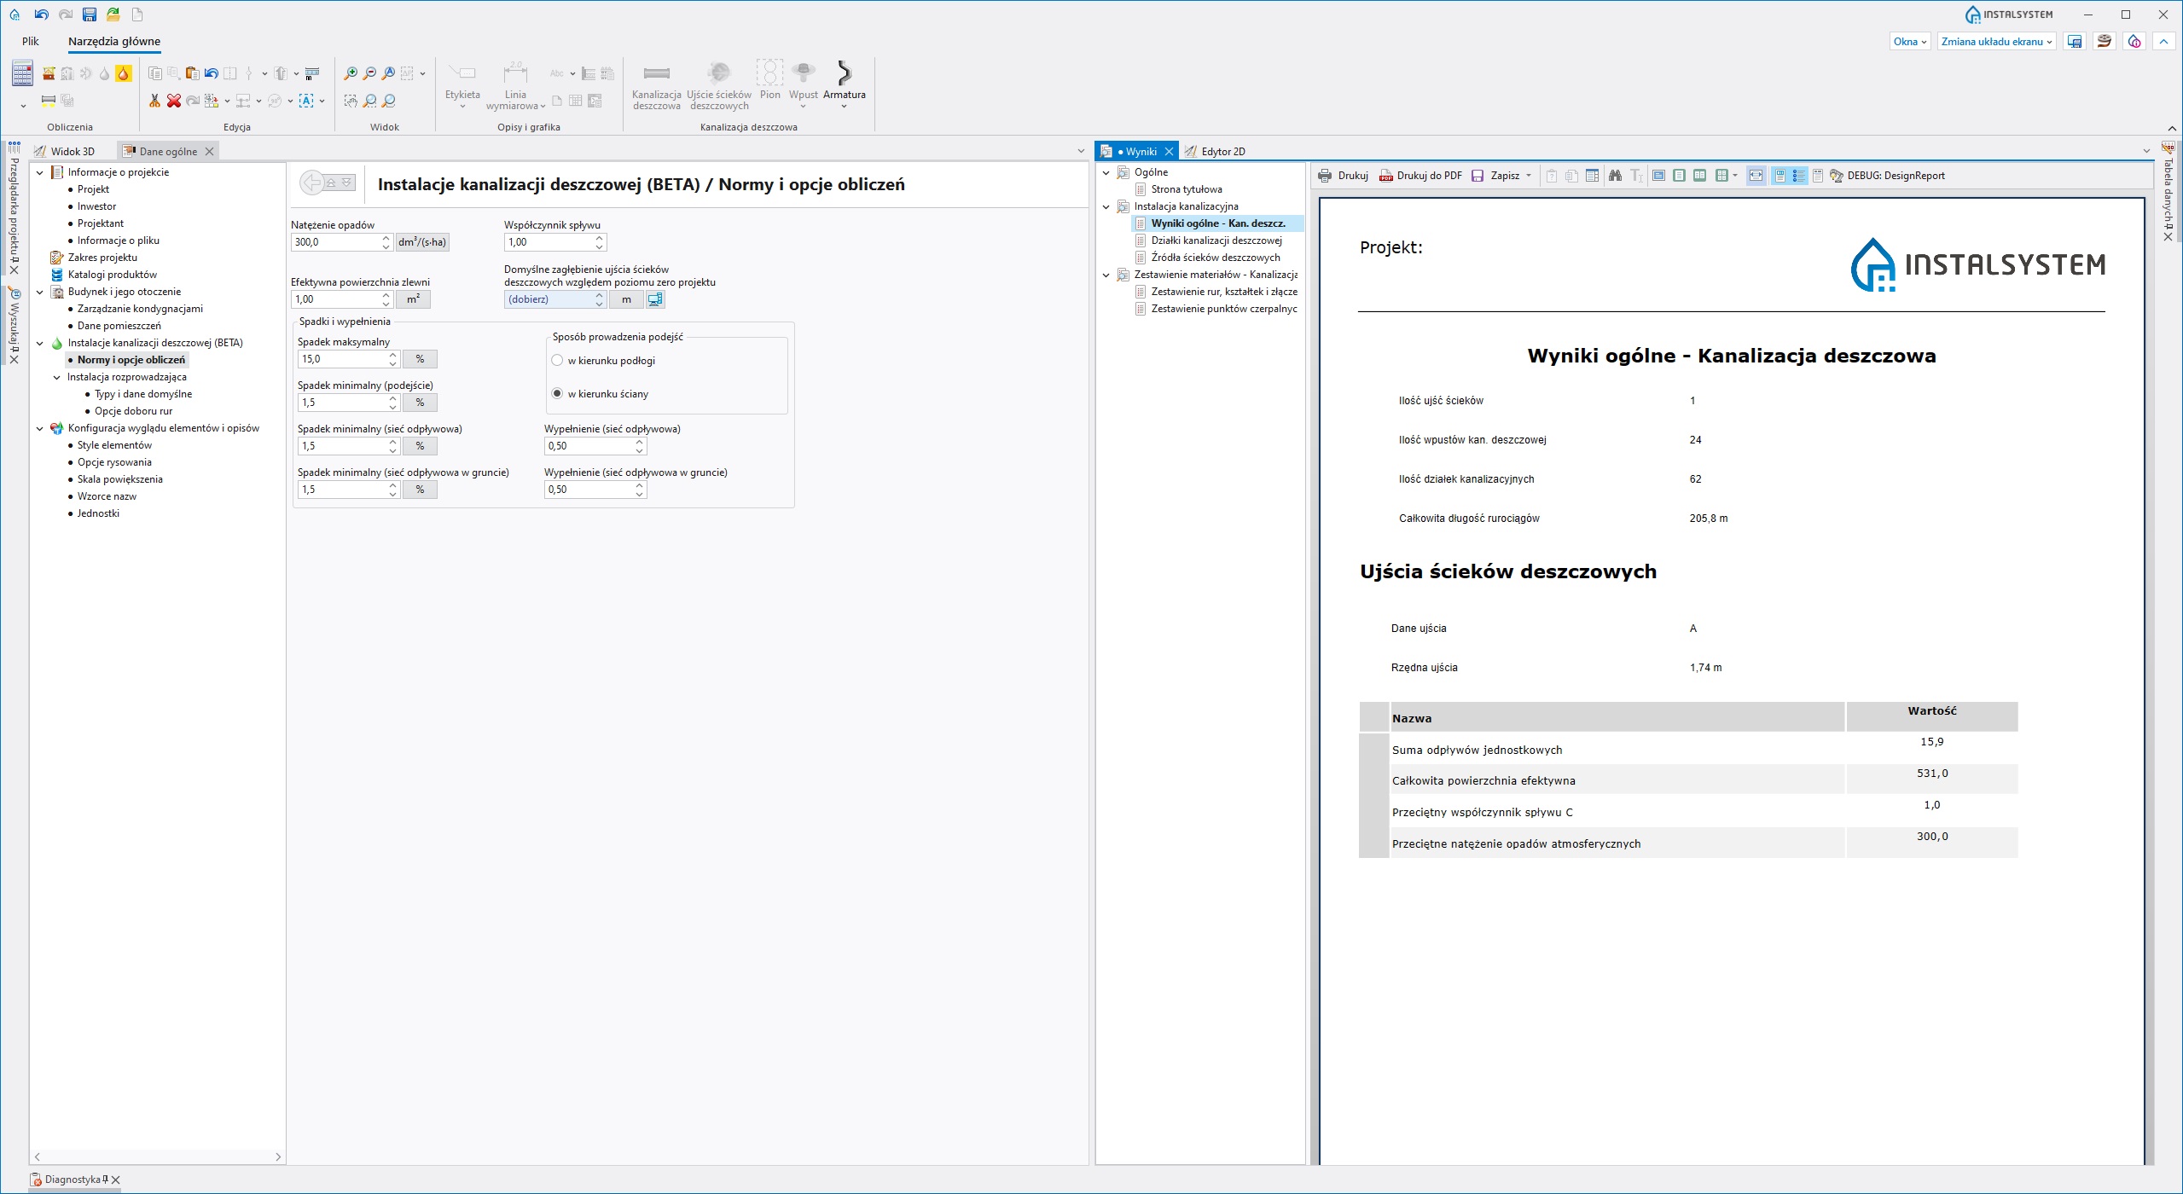This screenshot has width=2183, height=1194.
Task: Open the Okna dropdown
Action: (x=1909, y=41)
